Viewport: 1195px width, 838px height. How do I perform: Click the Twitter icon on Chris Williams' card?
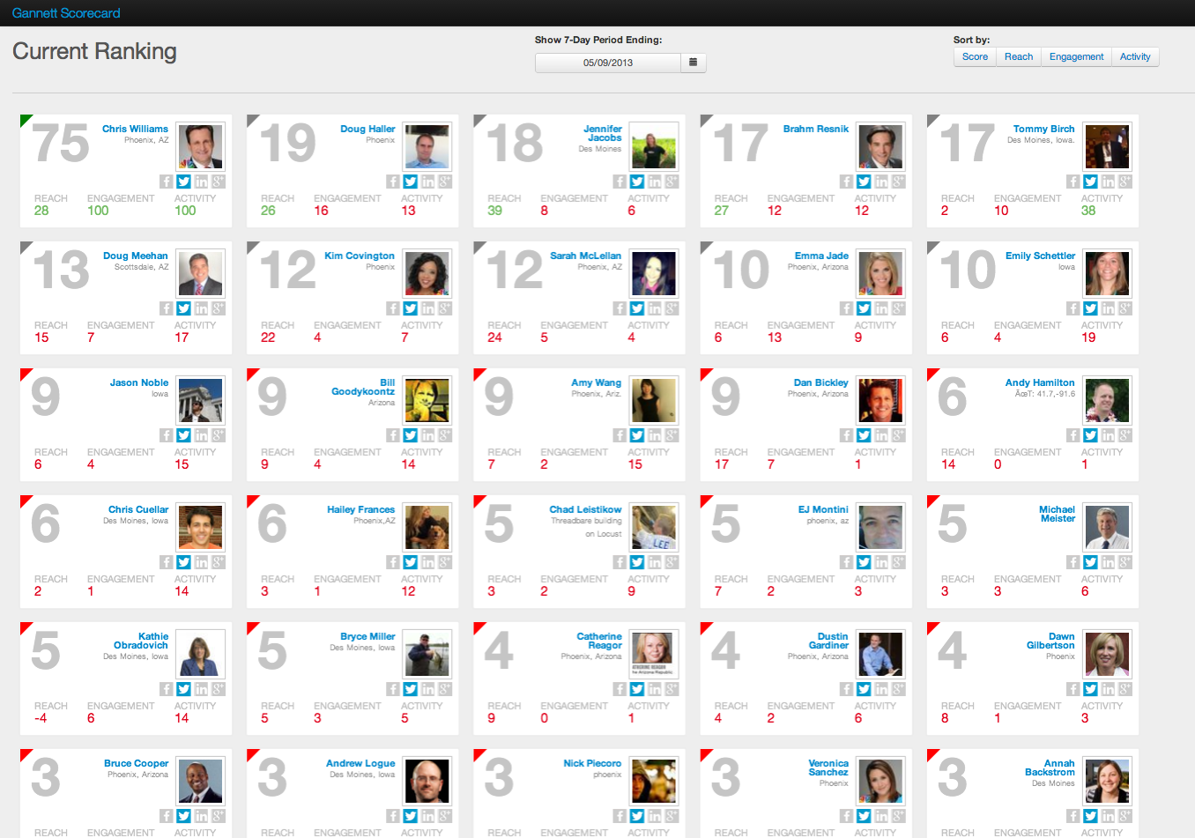point(183,182)
